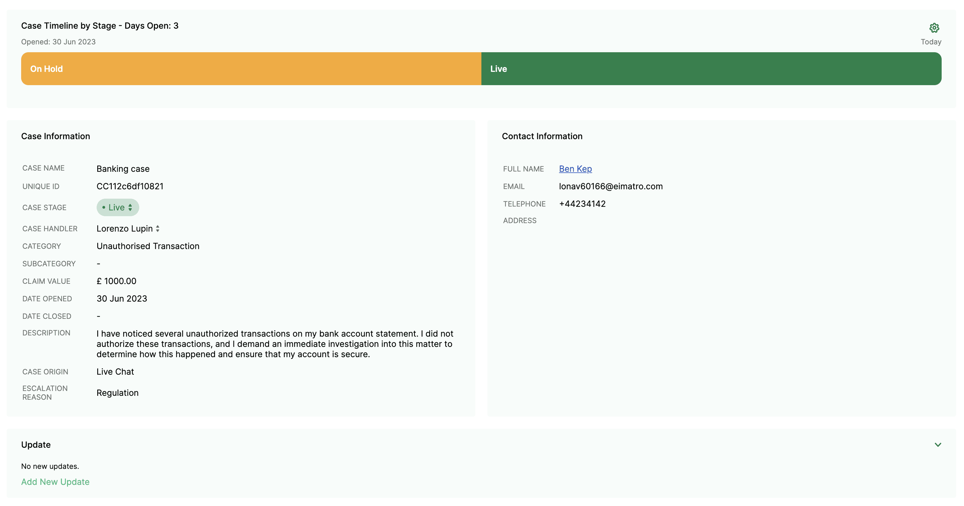
Task: Click the email lonav60166@eimatro.com
Action: click(610, 186)
